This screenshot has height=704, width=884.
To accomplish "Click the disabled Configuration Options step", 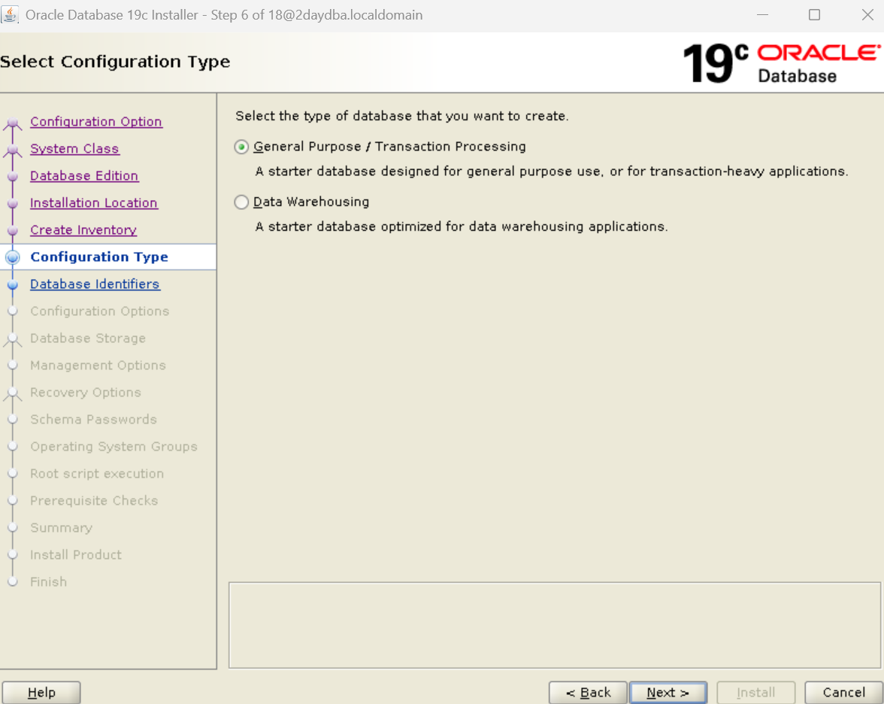I will point(100,311).
